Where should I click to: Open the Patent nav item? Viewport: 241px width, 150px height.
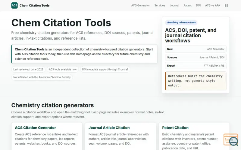[x=187, y=5]
